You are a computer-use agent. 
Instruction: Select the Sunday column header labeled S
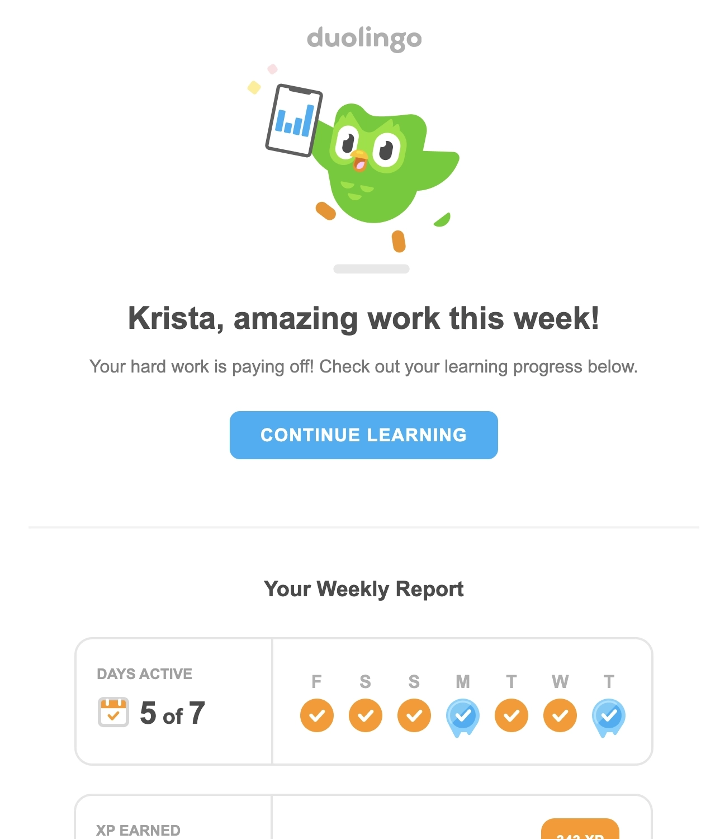(x=414, y=682)
